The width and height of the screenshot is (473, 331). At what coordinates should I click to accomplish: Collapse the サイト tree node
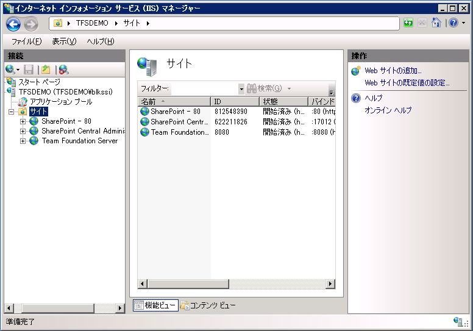coord(12,112)
